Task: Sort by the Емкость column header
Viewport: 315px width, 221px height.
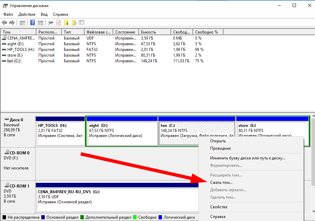Action: point(155,32)
